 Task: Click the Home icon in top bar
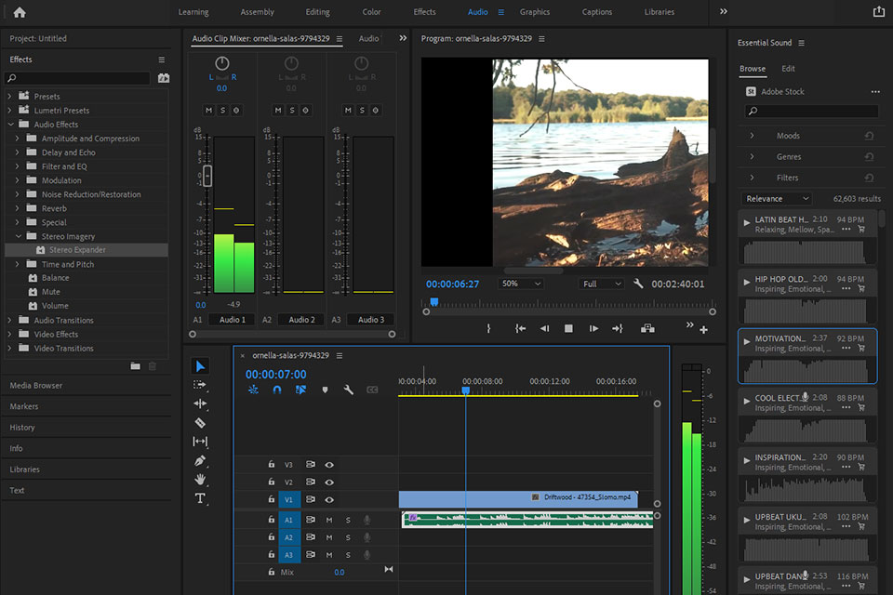click(20, 12)
